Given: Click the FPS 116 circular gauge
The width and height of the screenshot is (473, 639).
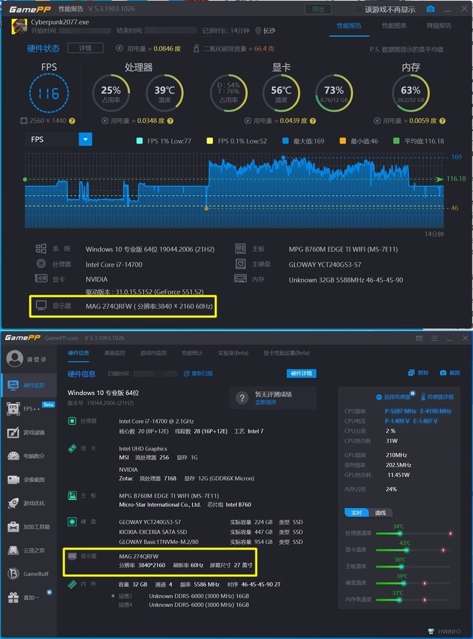Looking at the screenshot, I should point(49,94).
